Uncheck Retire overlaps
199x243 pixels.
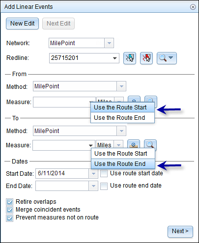click(9, 202)
